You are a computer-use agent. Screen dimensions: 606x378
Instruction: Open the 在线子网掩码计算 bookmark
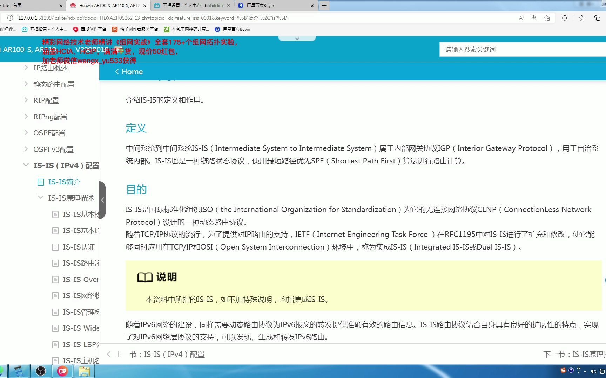pos(187,29)
